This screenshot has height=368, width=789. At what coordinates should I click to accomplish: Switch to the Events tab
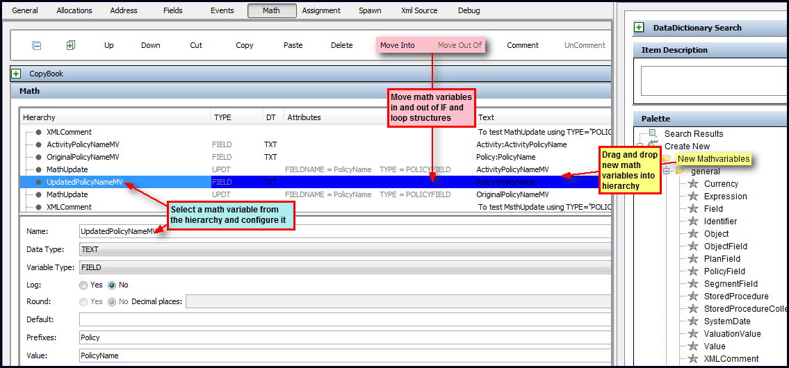pyautogui.click(x=222, y=10)
